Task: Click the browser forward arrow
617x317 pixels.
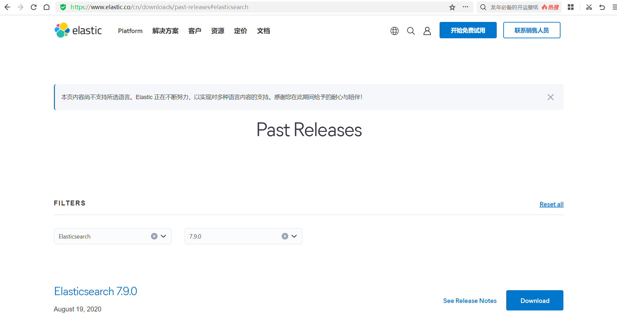Action: tap(20, 7)
